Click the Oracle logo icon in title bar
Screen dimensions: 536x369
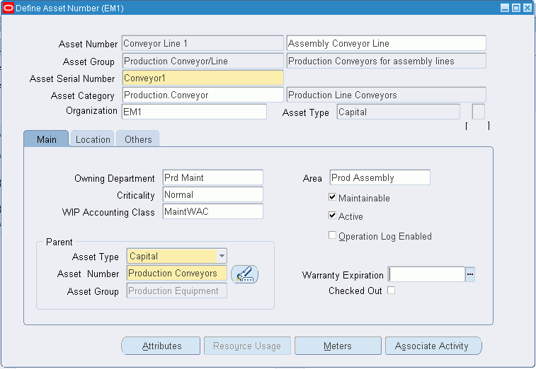8,8
